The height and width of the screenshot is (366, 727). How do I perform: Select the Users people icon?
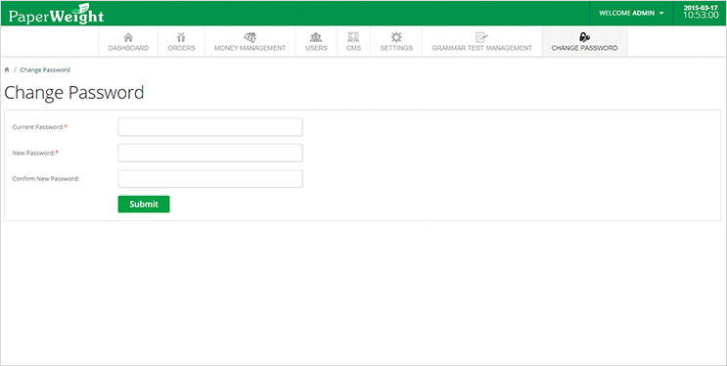pyautogui.click(x=316, y=37)
